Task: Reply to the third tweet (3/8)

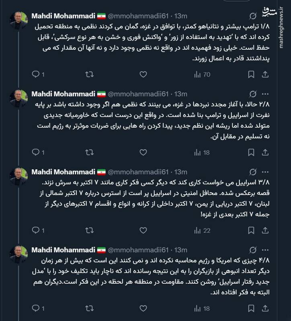Action: (x=35, y=230)
